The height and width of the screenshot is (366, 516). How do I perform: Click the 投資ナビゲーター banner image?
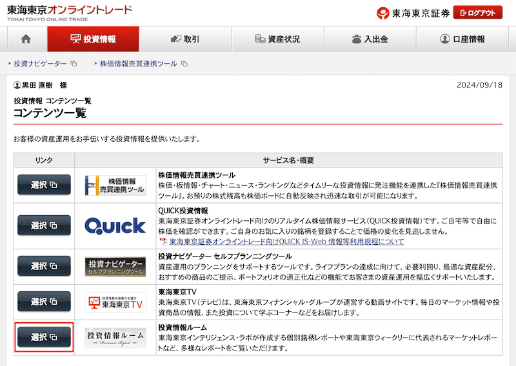115,267
